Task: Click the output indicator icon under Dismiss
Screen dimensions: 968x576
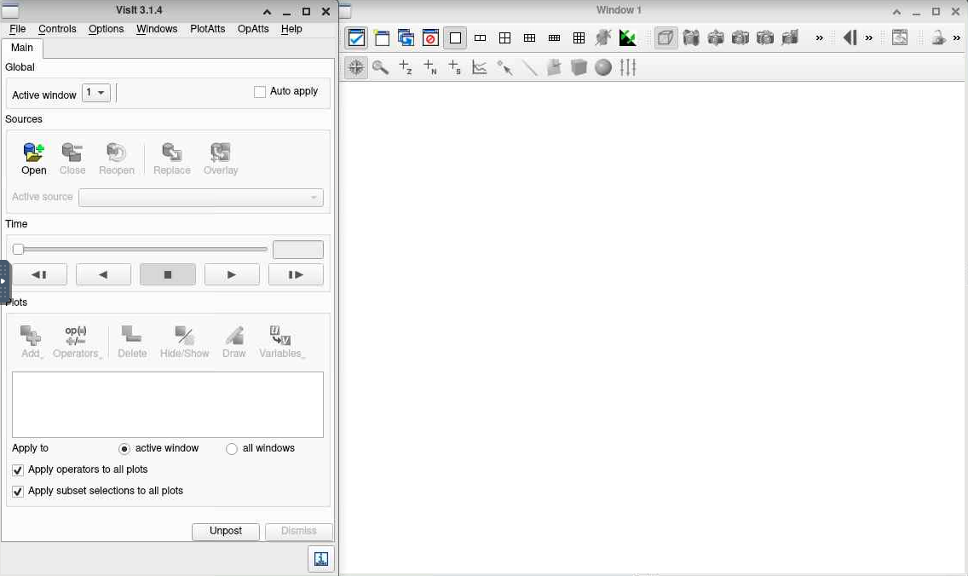Action: (x=321, y=559)
